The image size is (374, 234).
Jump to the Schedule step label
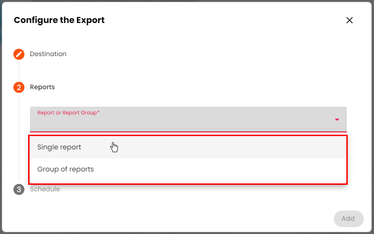45,189
